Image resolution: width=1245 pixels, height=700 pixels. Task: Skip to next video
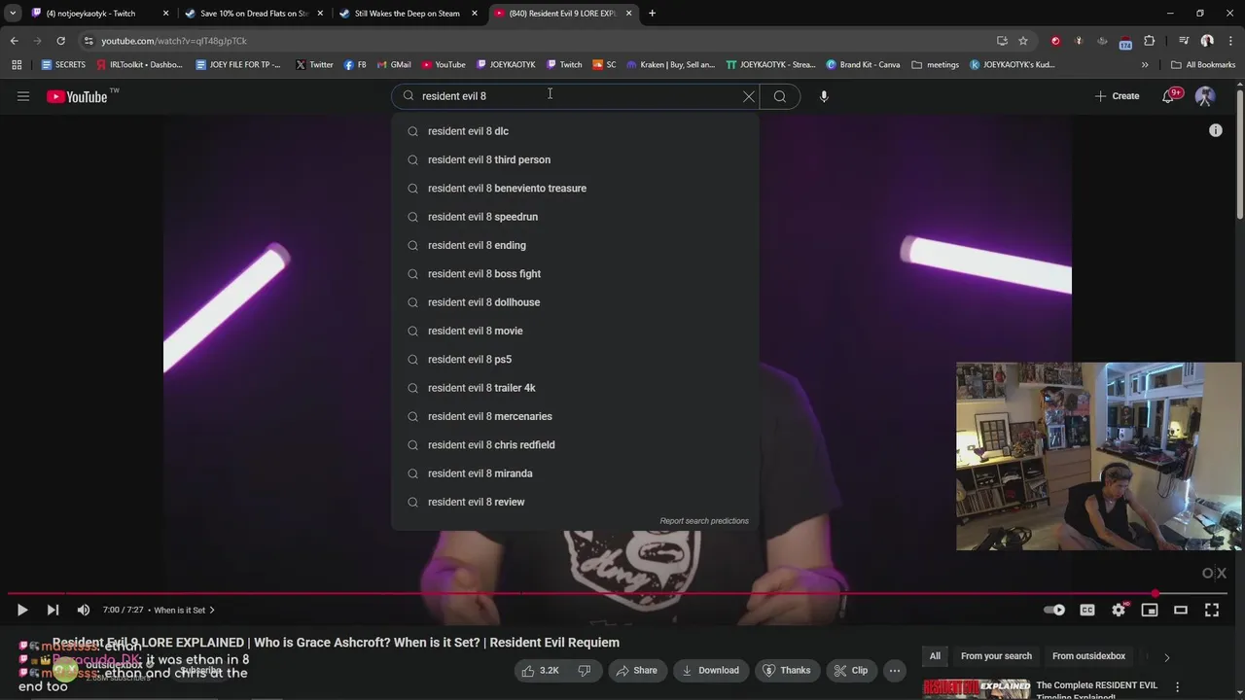click(x=53, y=610)
